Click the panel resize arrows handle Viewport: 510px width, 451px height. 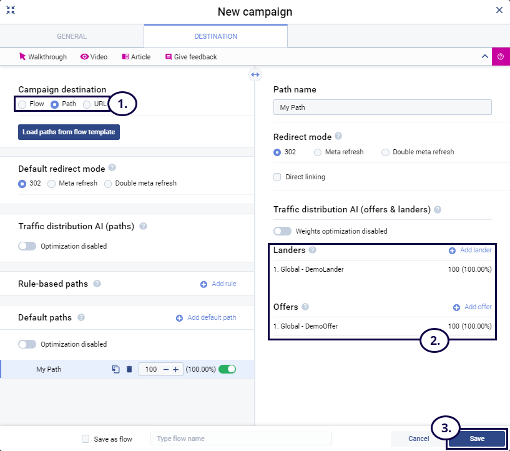(255, 74)
